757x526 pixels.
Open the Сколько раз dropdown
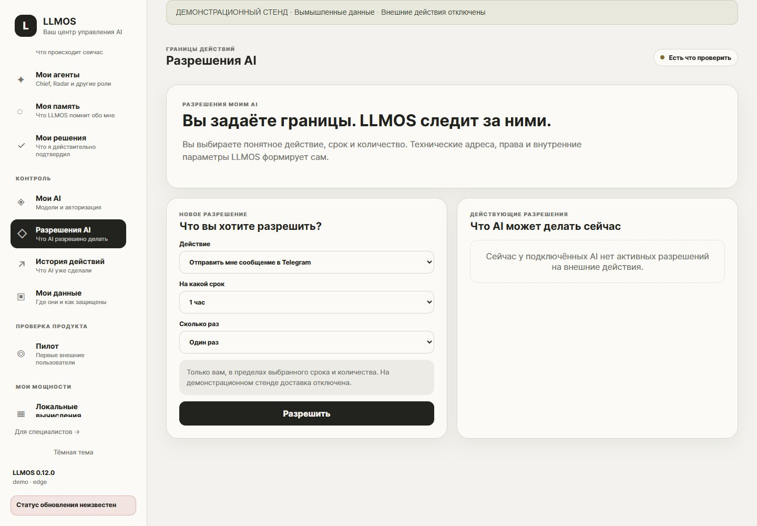pos(306,342)
